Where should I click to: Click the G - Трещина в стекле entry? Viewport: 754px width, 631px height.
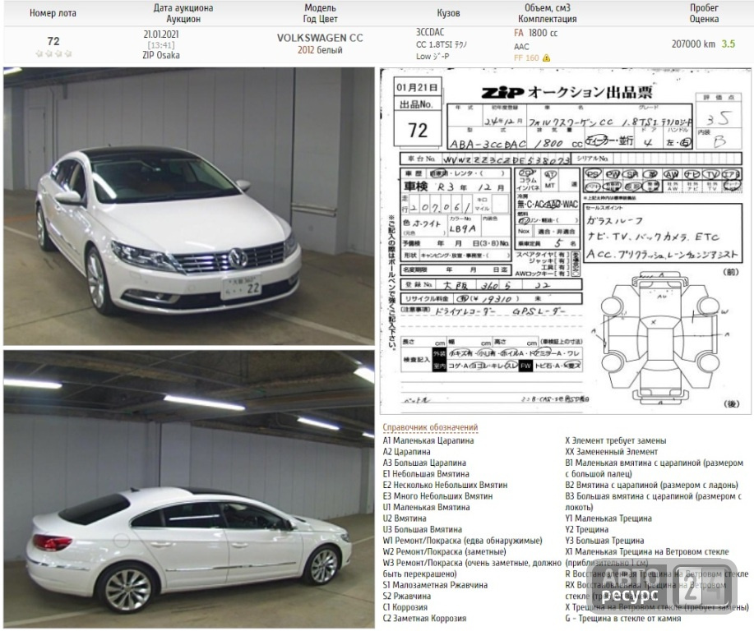pos(622,618)
